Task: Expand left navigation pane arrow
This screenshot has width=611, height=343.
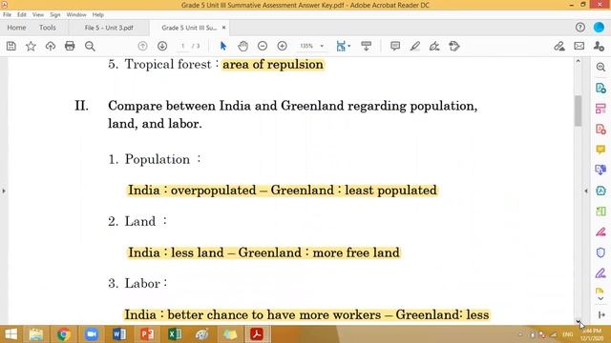Action: coord(4,191)
